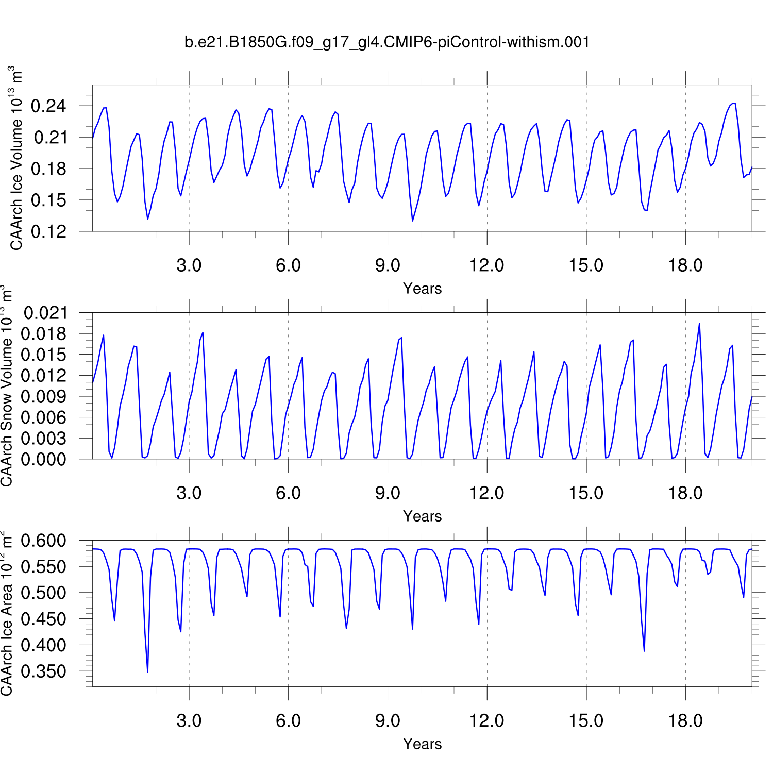Click the 18.0 x-axis tick under the bottom panel

point(685,721)
